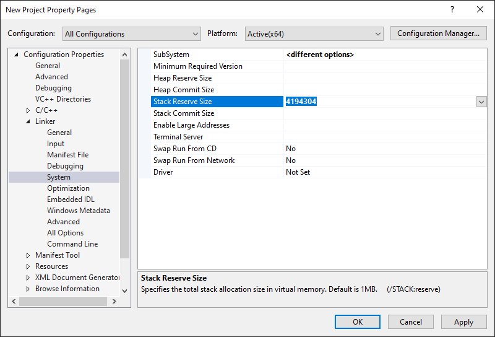Collapse the Configuration Properties root node
The width and height of the screenshot is (495, 337).
click(17, 55)
